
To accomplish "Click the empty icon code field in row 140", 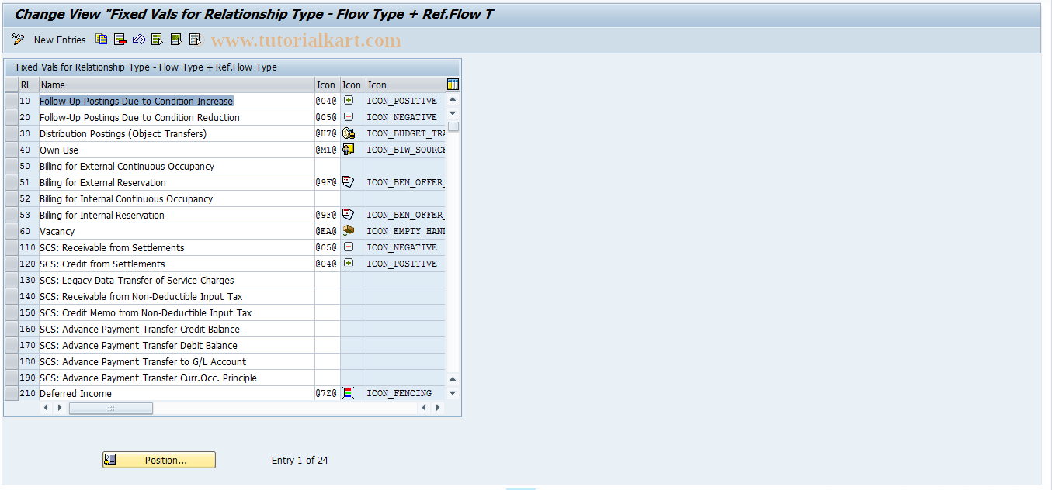I will (x=327, y=296).
